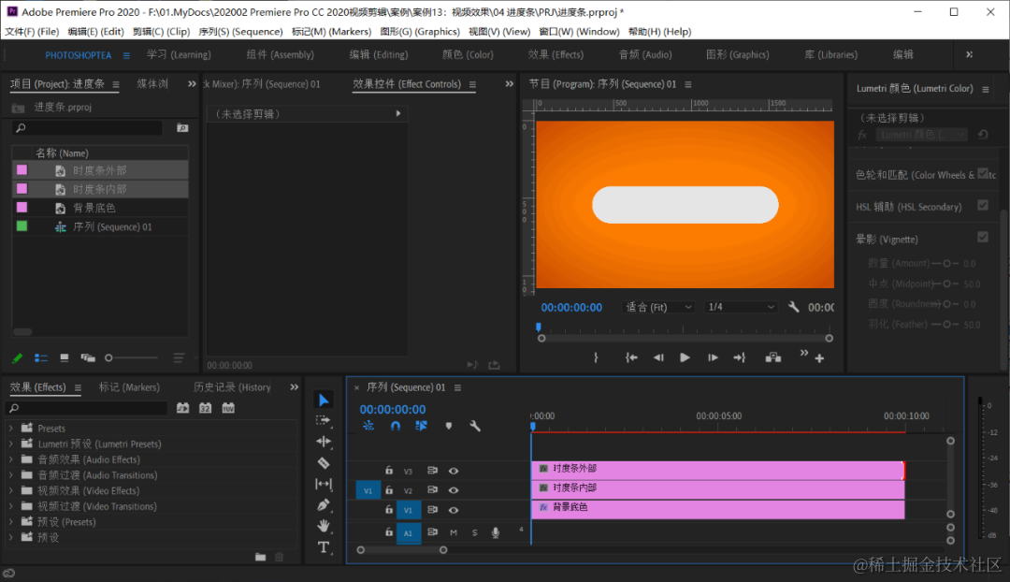Click Reset Lumetri effect icon
This screenshot has width=1010, height=582.
tap(983, 134)
